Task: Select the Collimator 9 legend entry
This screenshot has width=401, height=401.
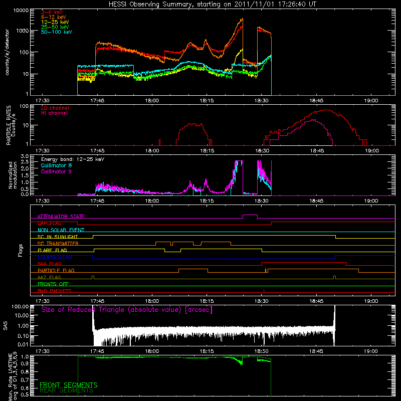Action: coord(56,171)
